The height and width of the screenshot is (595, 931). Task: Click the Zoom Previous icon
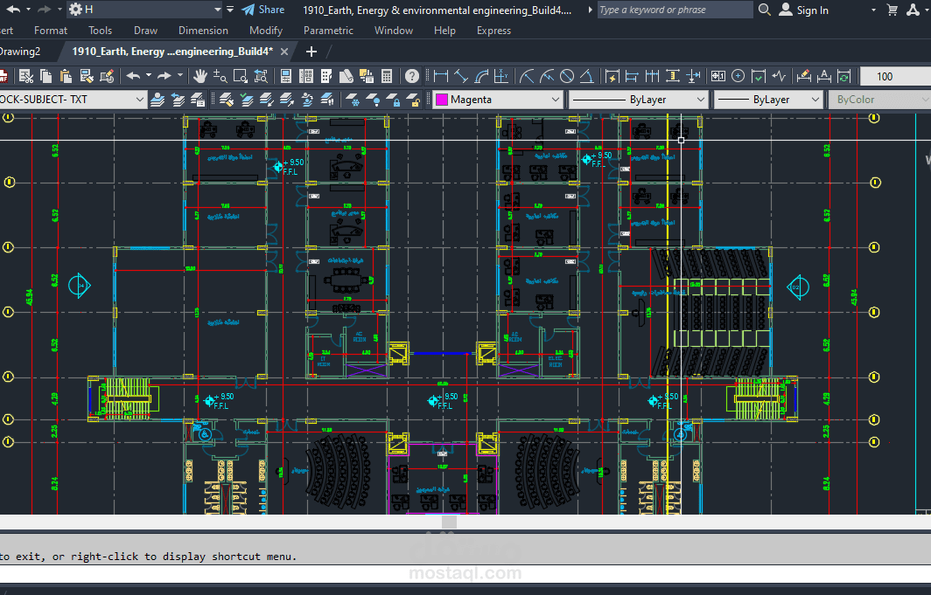tap(261, 76)
